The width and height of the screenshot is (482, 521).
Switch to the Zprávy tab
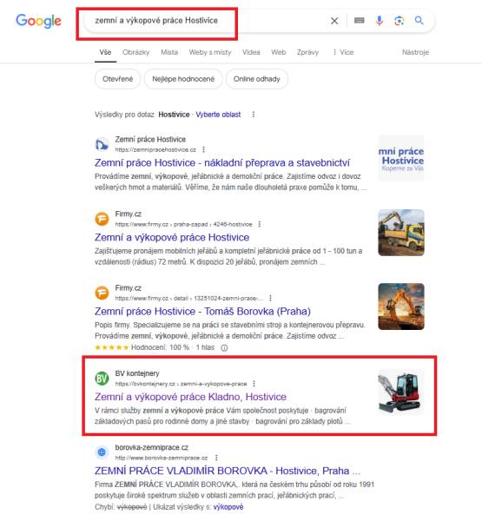[307, 52]
